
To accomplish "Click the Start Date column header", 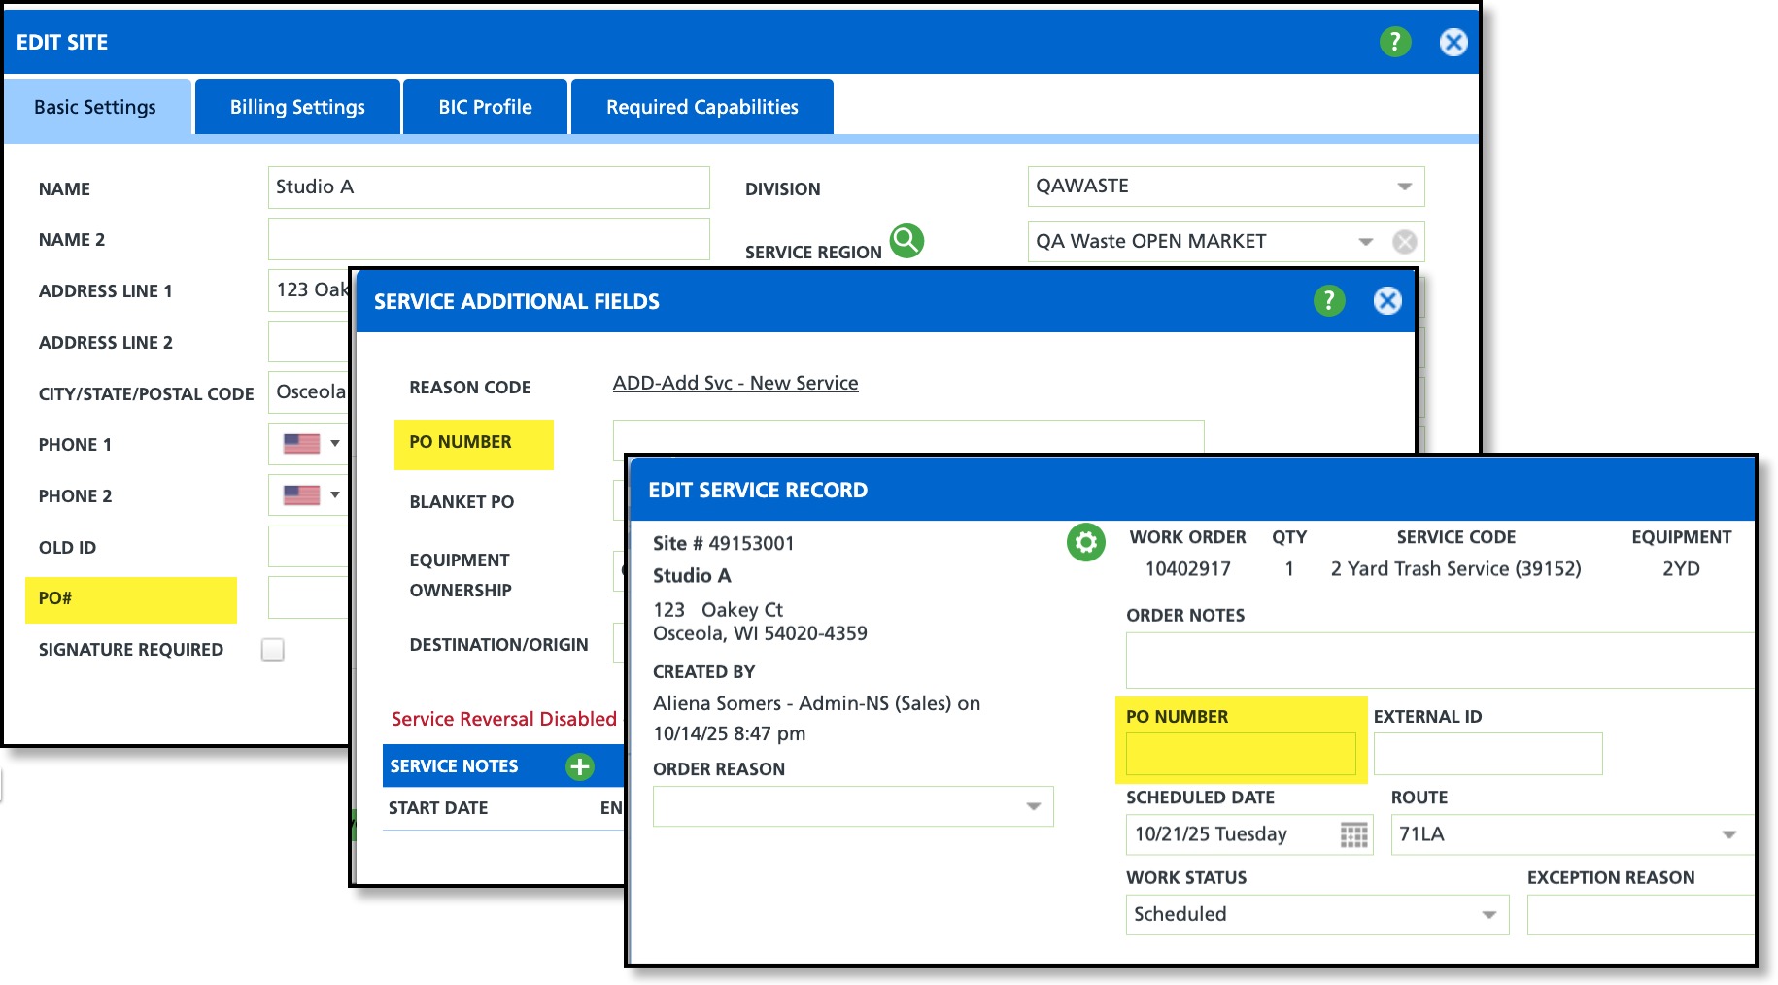I will [x=438, y=808].
